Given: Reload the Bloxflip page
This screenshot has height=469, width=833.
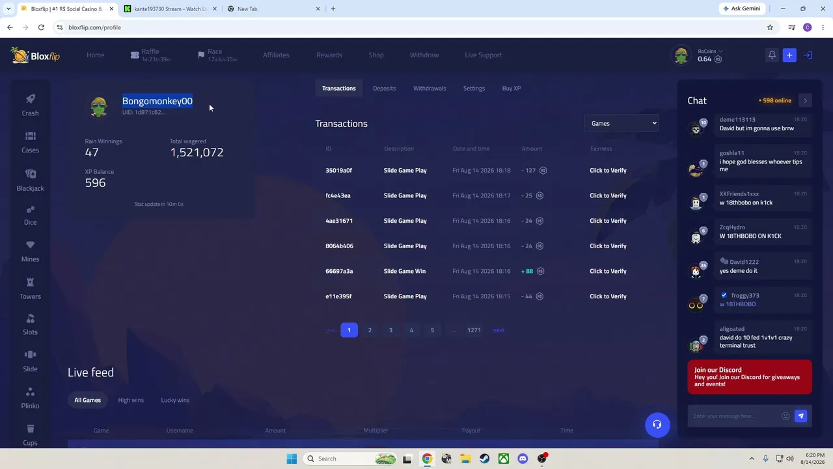Looking at the screenshot, I should tap(41, 27).
